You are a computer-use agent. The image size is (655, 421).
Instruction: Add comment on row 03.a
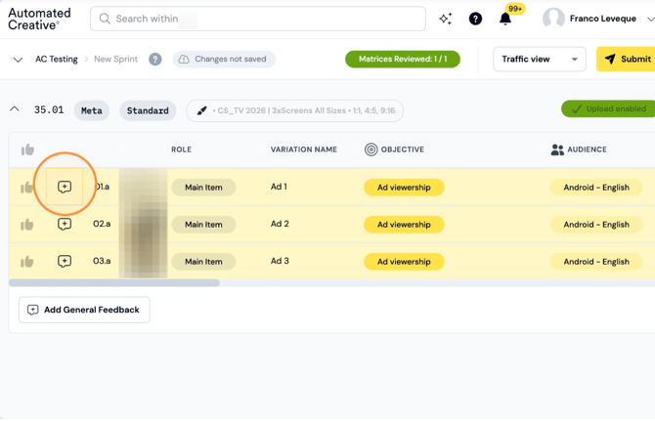pos(65,261)
